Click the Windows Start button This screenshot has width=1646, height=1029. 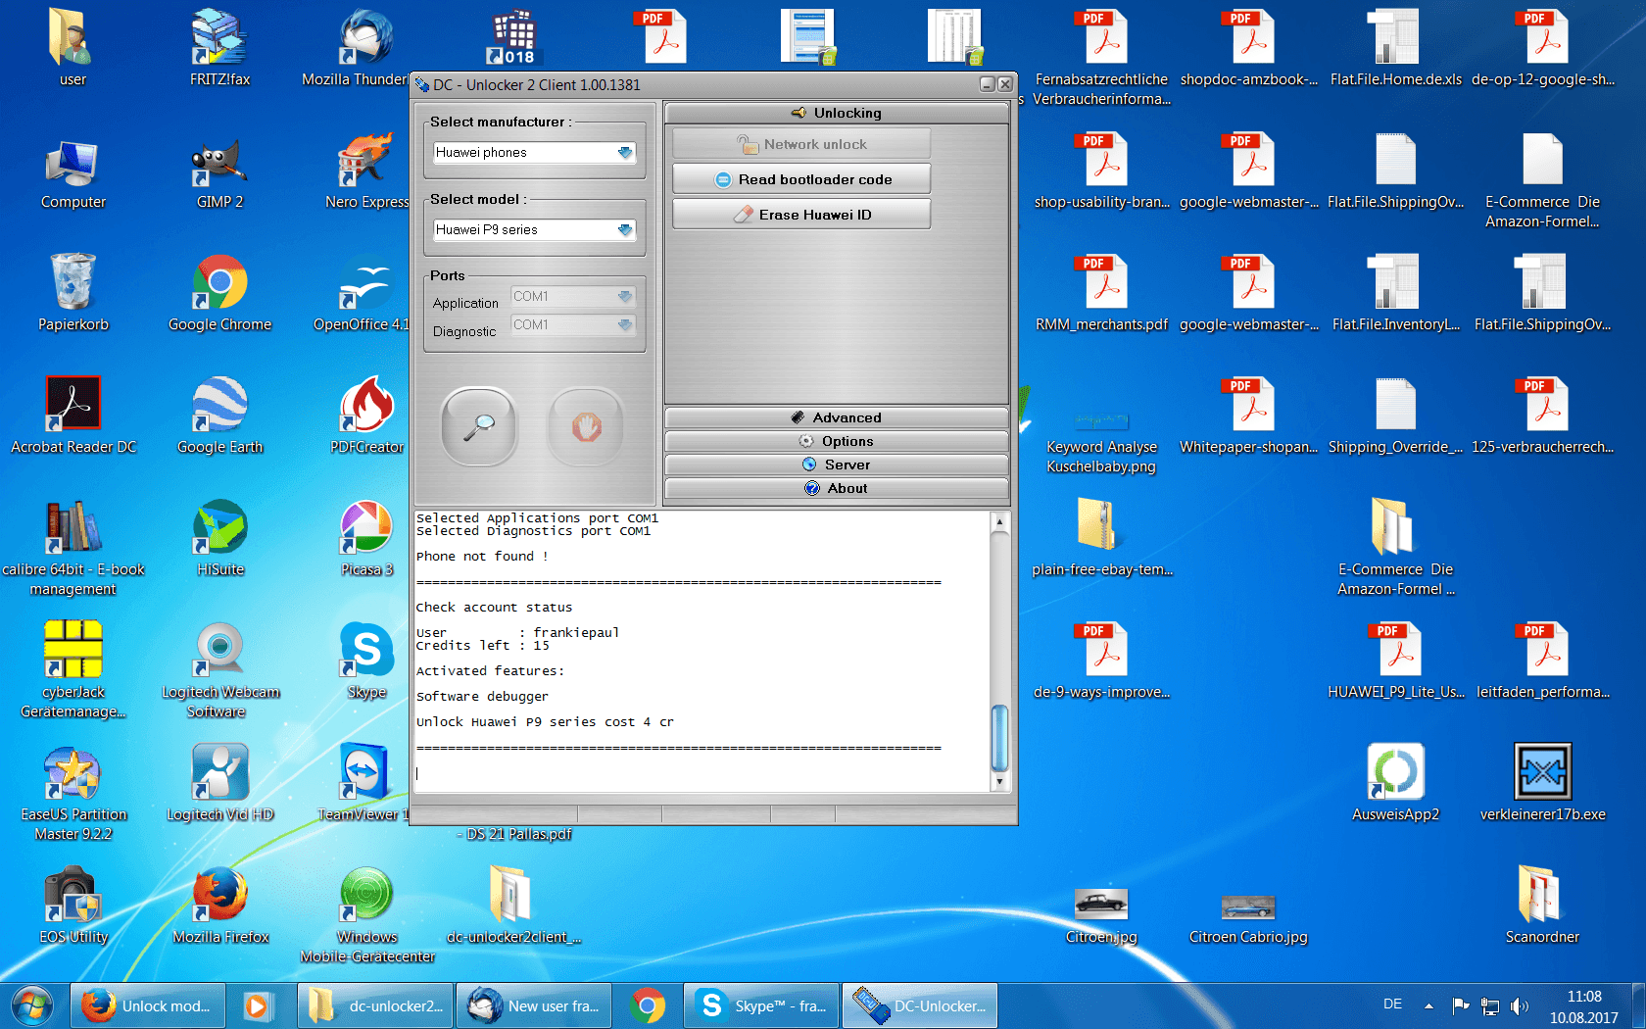click(x=32, y=1006)
